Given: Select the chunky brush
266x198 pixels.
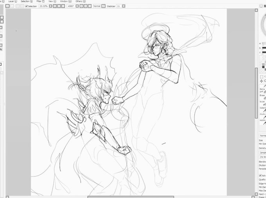Looking at the screenshot, I should click(x=262, y=115).
